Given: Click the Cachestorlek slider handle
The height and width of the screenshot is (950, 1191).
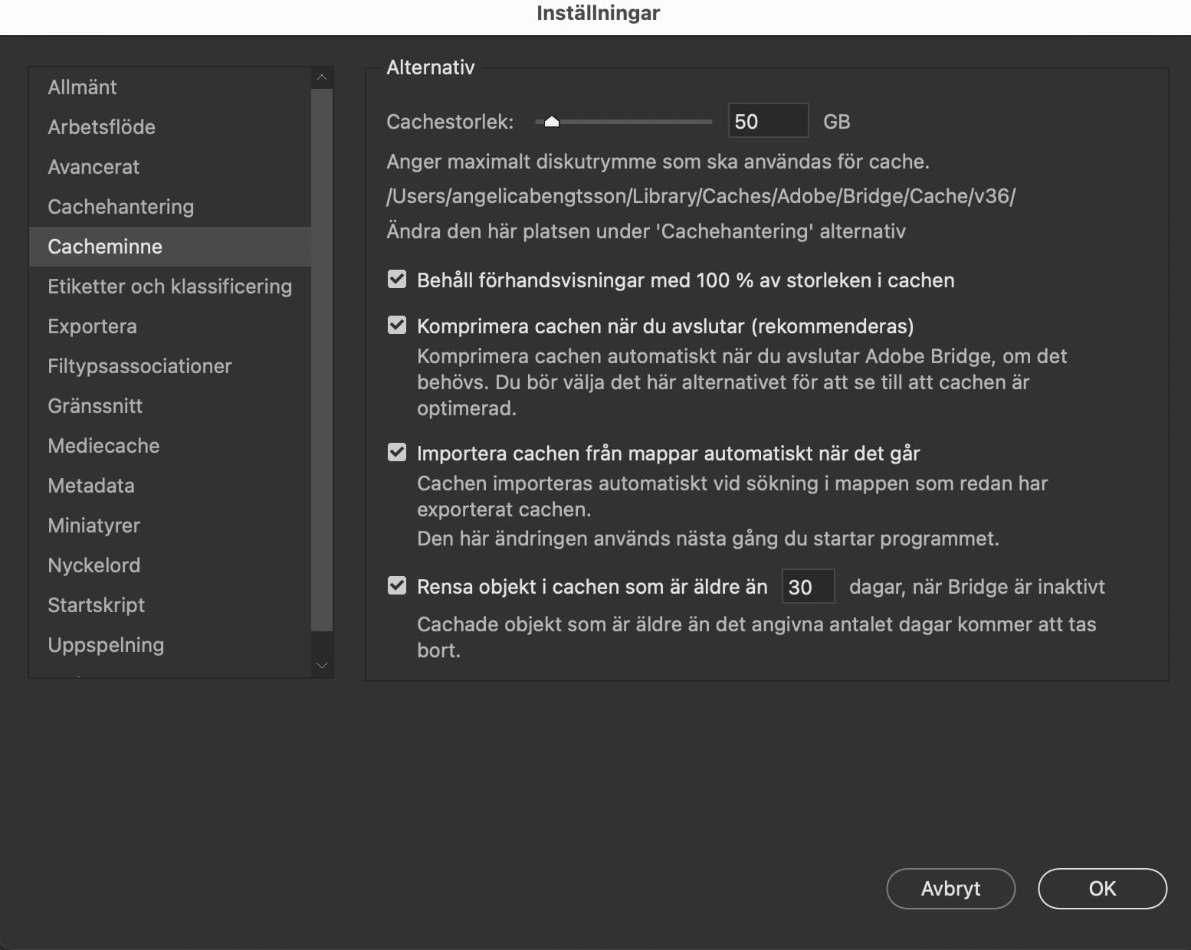Looking at the screenshot, I should click(x=551, y=122).
